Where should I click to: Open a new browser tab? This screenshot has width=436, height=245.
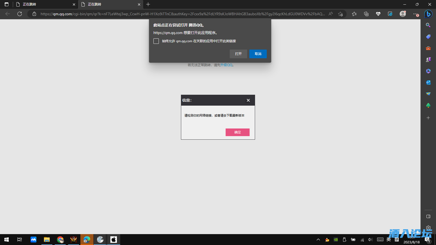click(x=148, y=4)
